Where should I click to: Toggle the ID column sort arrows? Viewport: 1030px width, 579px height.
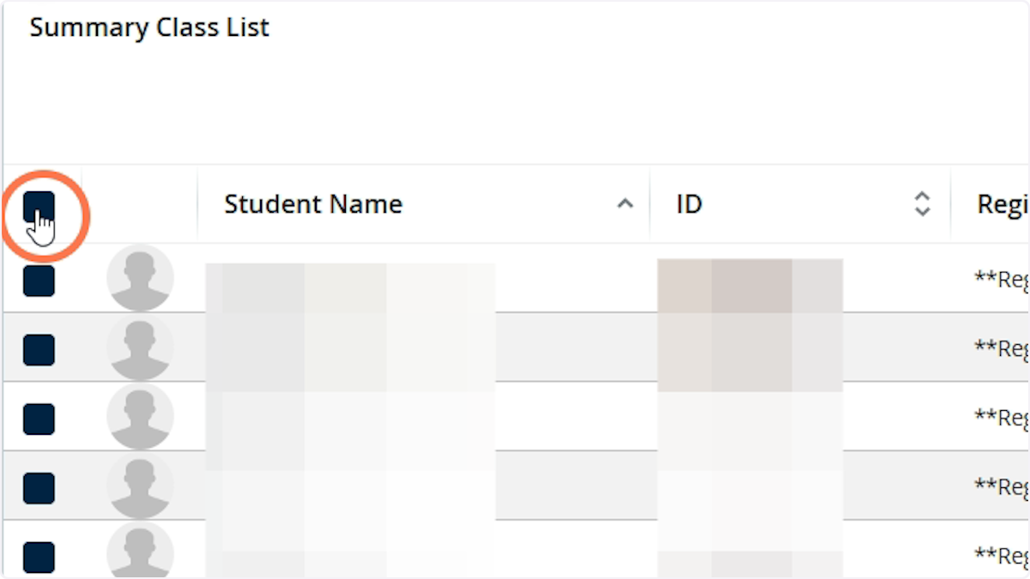[922, 204]
